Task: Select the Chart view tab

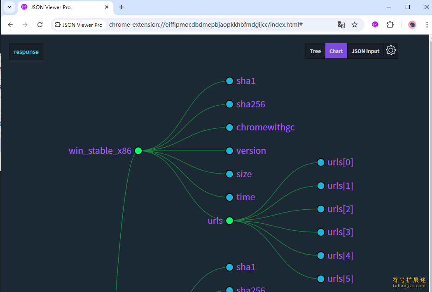Action: point(336,51)
